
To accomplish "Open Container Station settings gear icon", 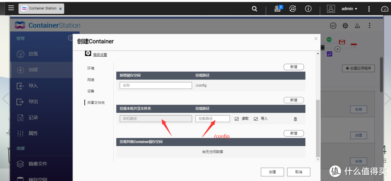I will 345,26.
